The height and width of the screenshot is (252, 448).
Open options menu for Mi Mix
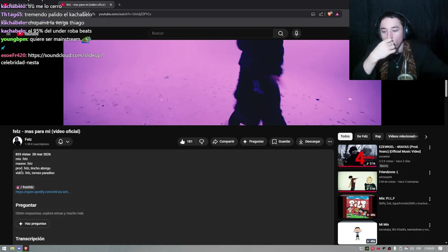430,225
